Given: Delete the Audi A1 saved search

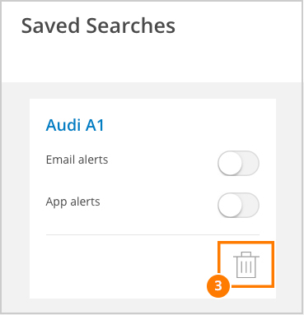Looking at the screenshot, I should pyautogui.click(x=246, y=265).
